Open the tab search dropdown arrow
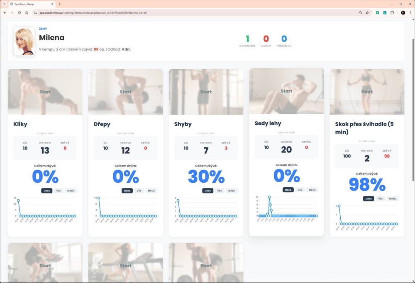The height and width of the screenshot is (283, 415). tap(4, 4)
